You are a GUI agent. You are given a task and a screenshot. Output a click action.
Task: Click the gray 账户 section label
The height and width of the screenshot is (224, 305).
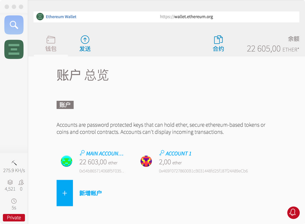tap(65, 105)
